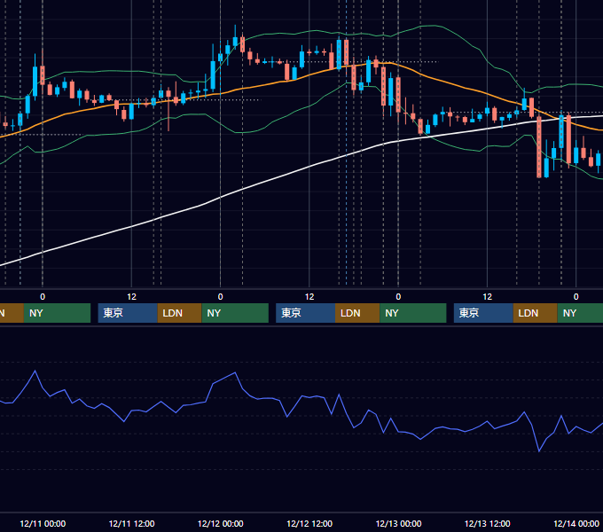Click hour label 0 above 12/14 00:00
603x532 pixels.
(576, 297)
